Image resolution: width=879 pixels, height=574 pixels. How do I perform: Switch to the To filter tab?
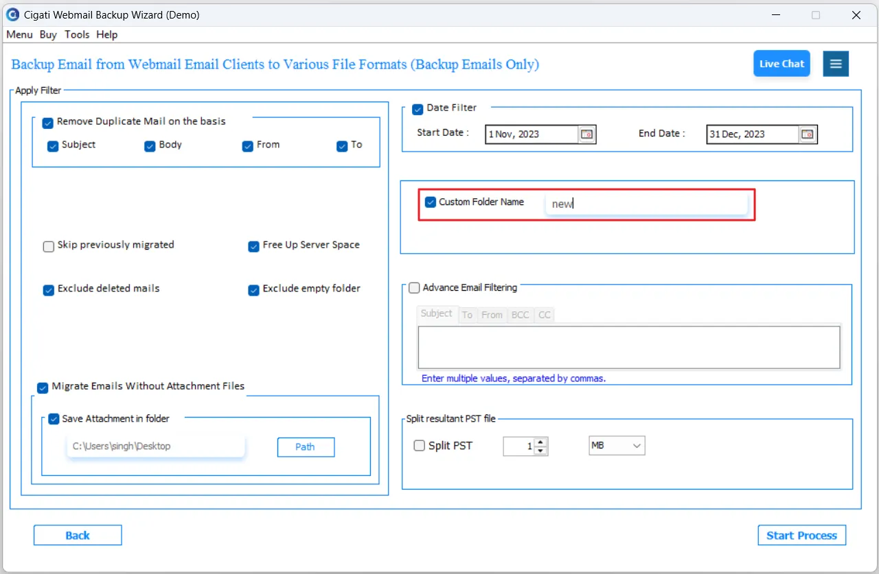pos(467,315)
